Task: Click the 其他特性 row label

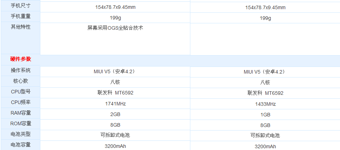Action: (21, 27)
